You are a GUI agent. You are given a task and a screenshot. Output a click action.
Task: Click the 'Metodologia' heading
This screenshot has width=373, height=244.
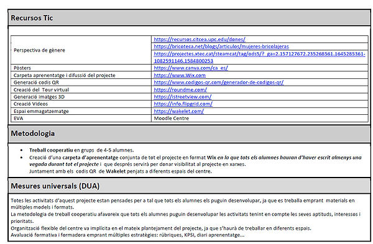coord(33,133)
